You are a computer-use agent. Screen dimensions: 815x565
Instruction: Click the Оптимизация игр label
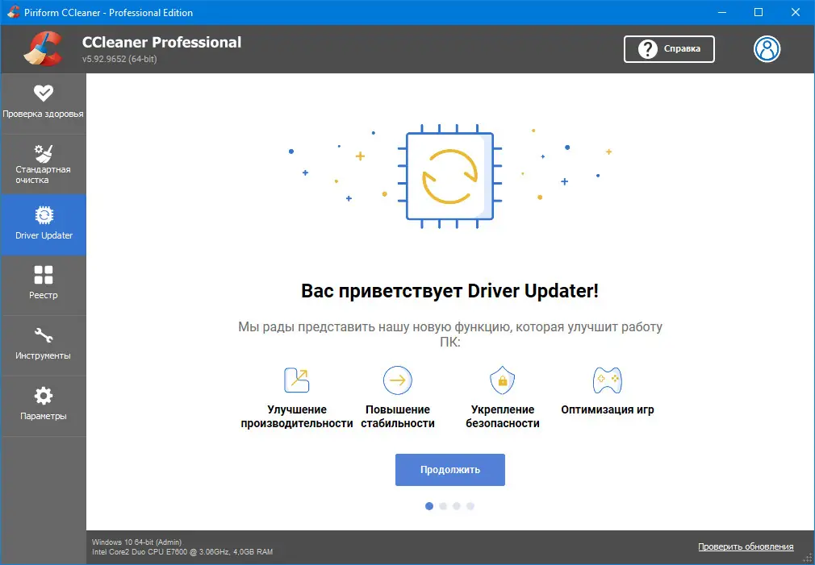tap(607, 409)
